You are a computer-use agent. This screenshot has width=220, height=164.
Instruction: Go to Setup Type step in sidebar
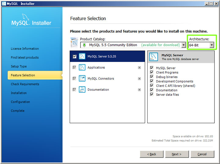19,66
